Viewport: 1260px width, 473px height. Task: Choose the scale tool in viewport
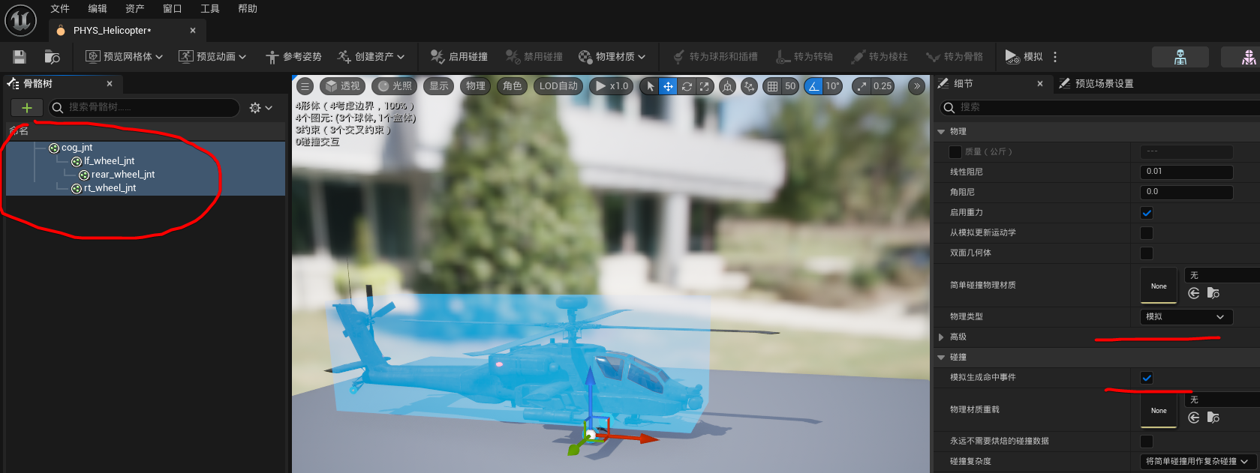704,86
